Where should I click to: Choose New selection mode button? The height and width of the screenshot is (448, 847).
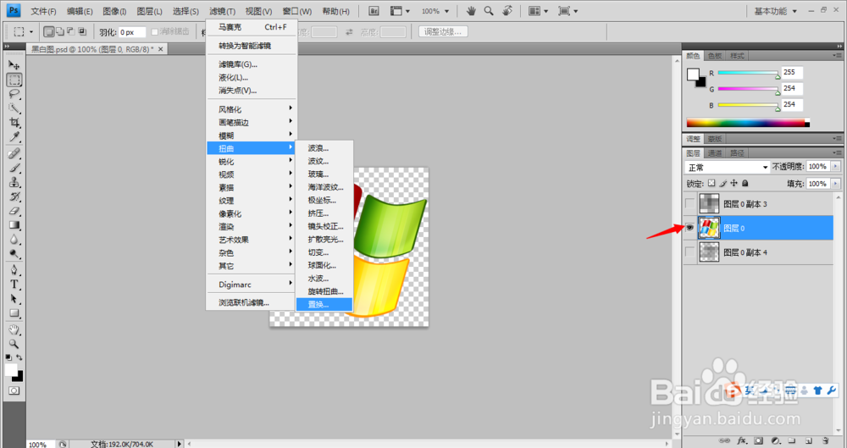pyautogui.click(x=48, y=32)
